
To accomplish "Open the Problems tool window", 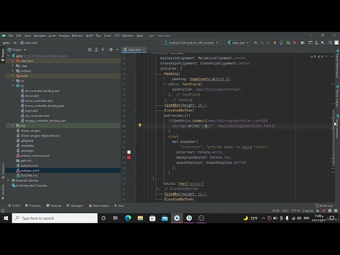I will pyautogui.click(x=33, y=206).
